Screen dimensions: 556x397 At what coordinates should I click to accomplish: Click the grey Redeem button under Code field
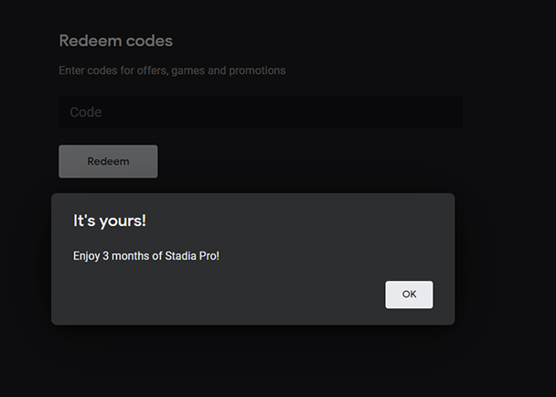point(108,162)
